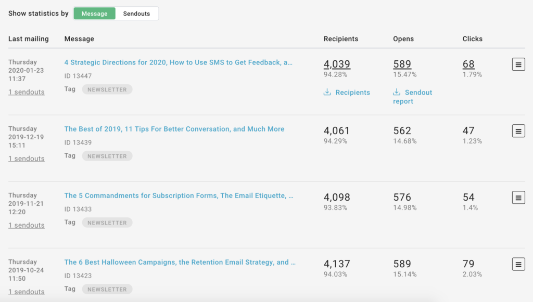Image resolution: width=533 pixels, height=302 pixels.
Task: Open menu icon for message ID 13433
Action: click(518, 198)
